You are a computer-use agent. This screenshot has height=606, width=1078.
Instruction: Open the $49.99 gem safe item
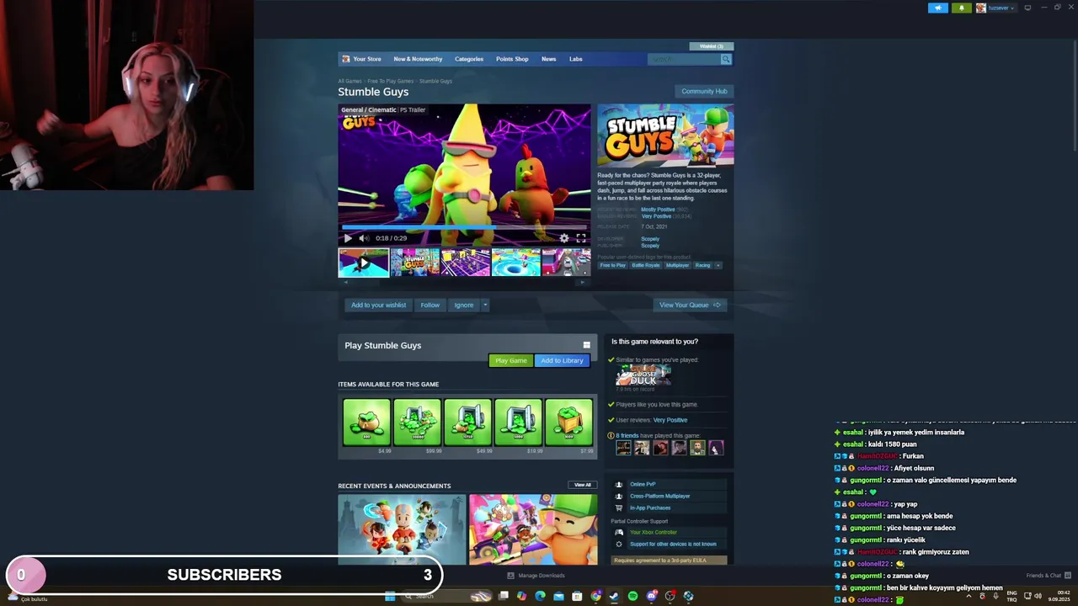467,423
